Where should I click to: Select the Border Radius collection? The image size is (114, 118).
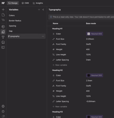(x=15, y=21)
